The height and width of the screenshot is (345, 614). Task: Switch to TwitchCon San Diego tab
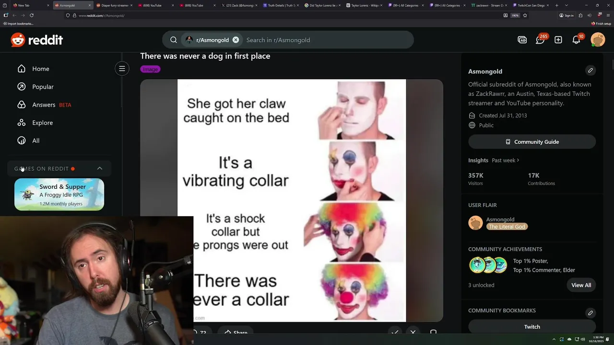coord(532,5)
